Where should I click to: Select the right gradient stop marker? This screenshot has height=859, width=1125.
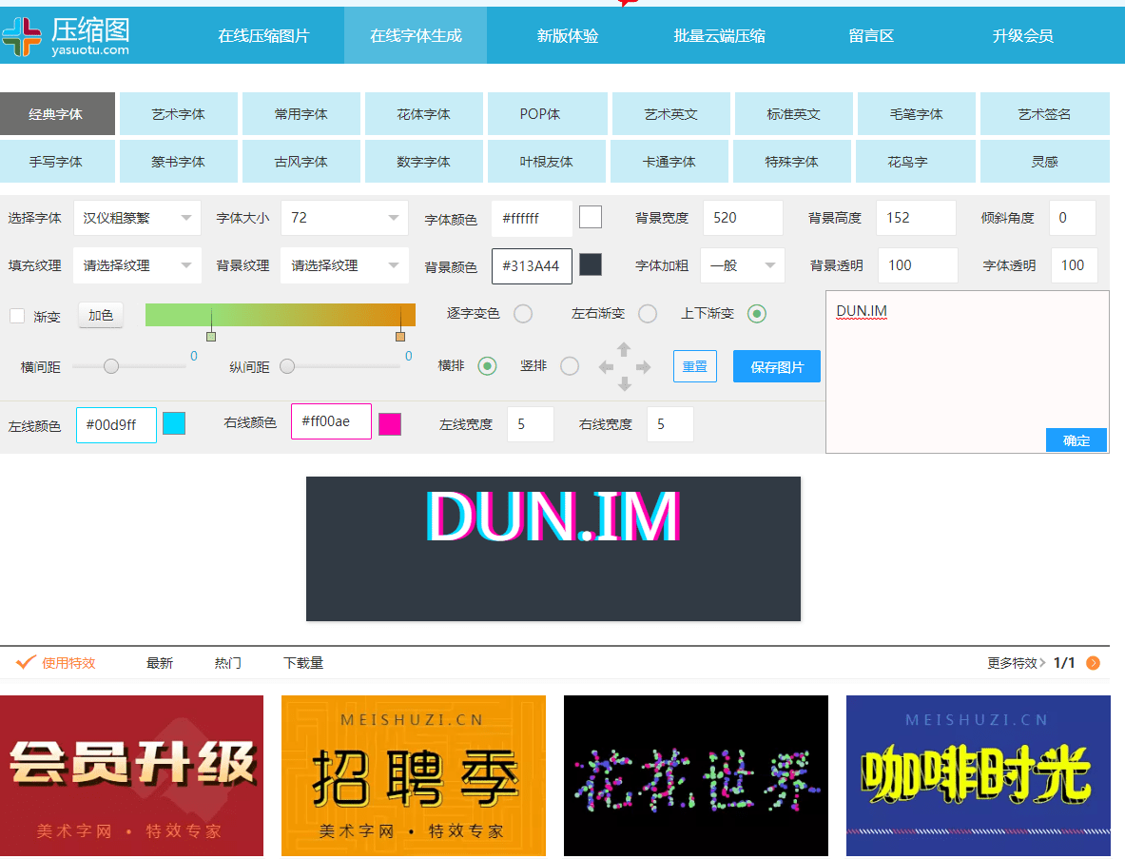(400, 336)
